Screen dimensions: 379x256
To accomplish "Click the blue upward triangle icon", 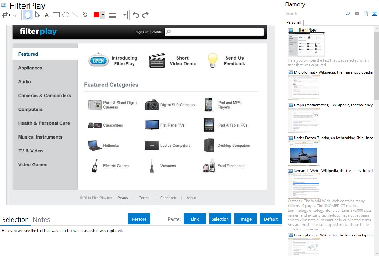I will click(x=374, y=14).
